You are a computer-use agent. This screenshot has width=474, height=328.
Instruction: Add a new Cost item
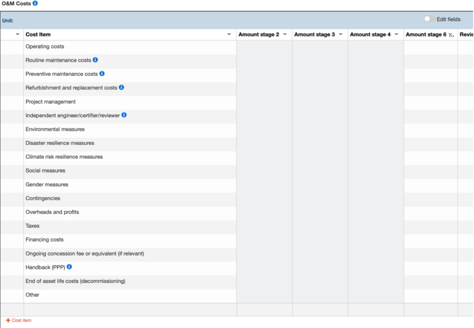19,320
